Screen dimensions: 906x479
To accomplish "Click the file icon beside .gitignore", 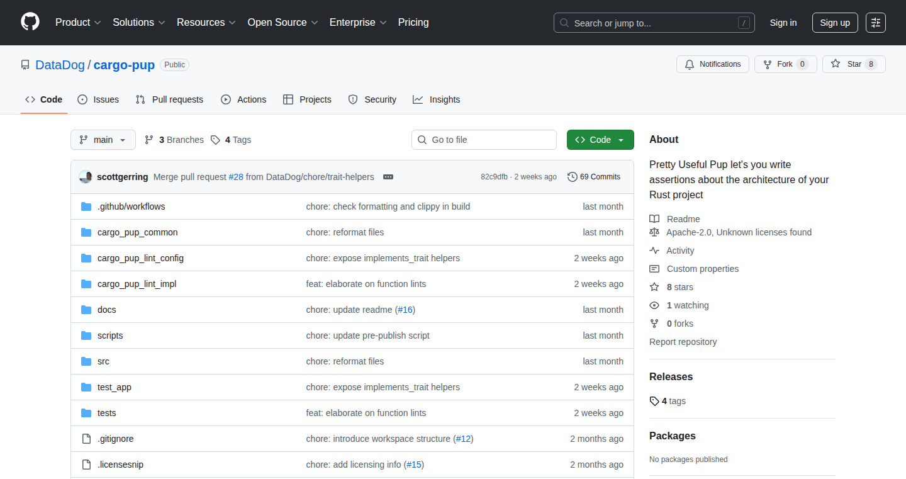I will (x=86, y=439).
